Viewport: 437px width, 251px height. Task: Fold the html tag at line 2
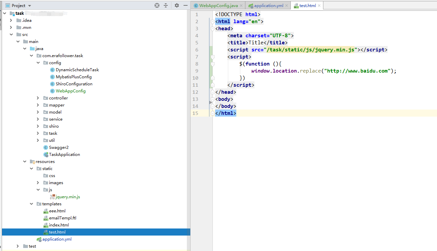212,22
